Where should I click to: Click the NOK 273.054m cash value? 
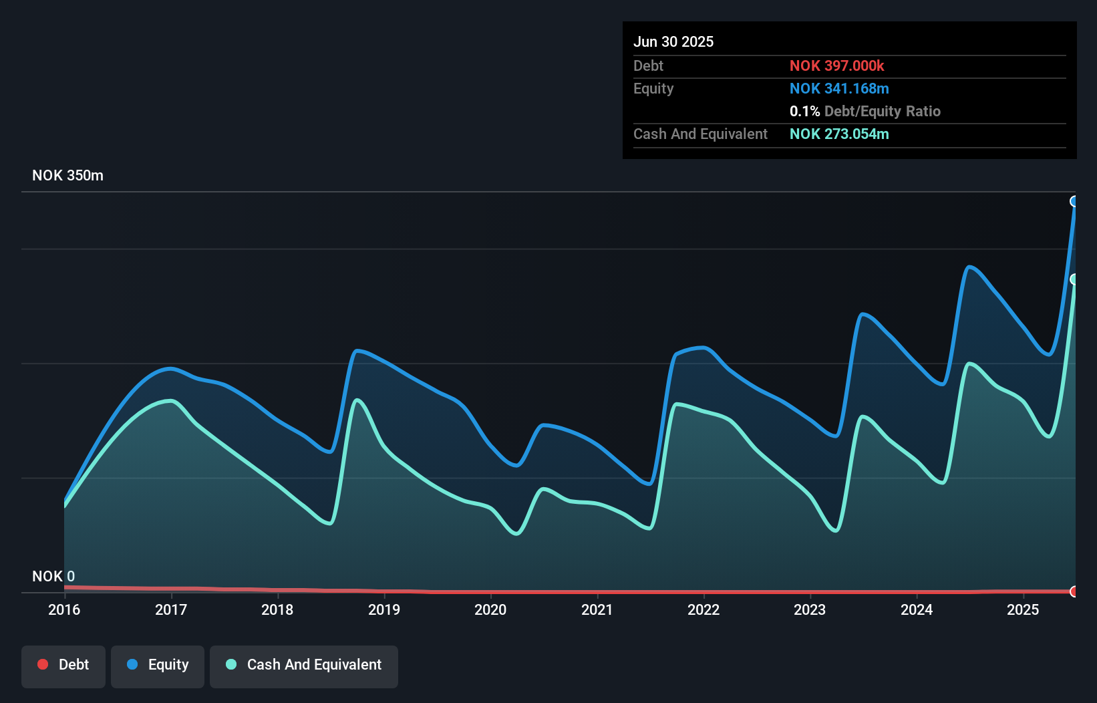pos(839,134)
